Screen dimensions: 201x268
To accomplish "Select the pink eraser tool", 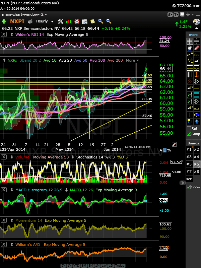I will (x=197, y=48).
